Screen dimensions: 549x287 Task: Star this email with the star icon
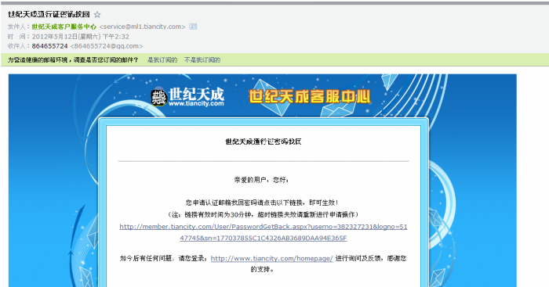pyautogui.click(x=97, y=15)
